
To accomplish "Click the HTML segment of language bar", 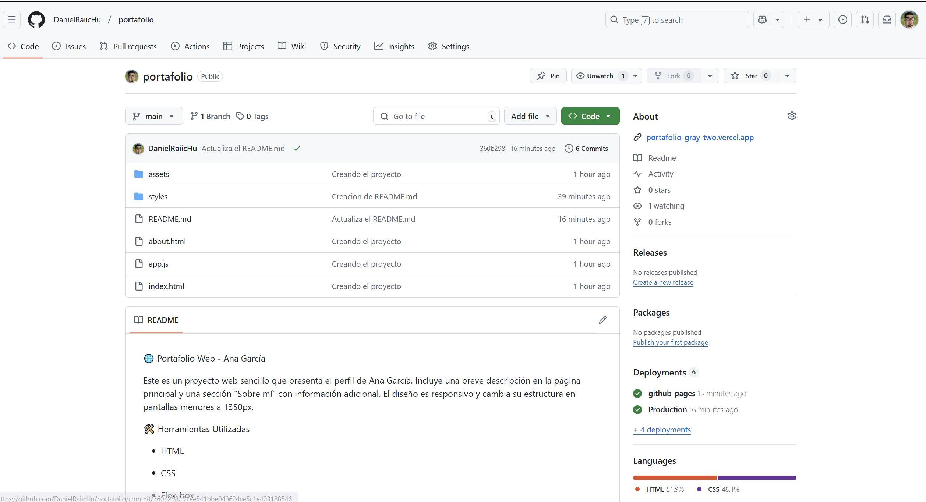I will click(675, 478).
